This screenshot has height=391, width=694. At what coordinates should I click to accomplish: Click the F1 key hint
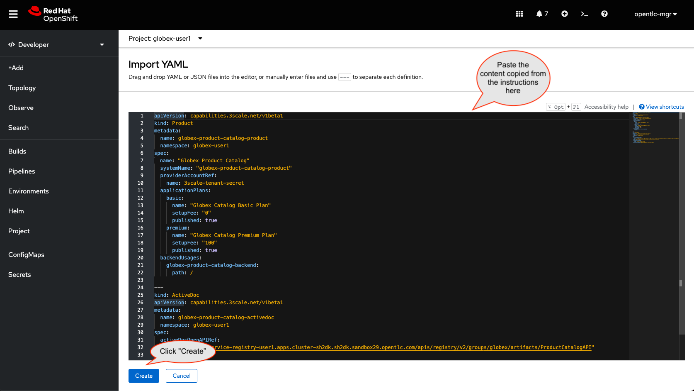pos(576,107)
